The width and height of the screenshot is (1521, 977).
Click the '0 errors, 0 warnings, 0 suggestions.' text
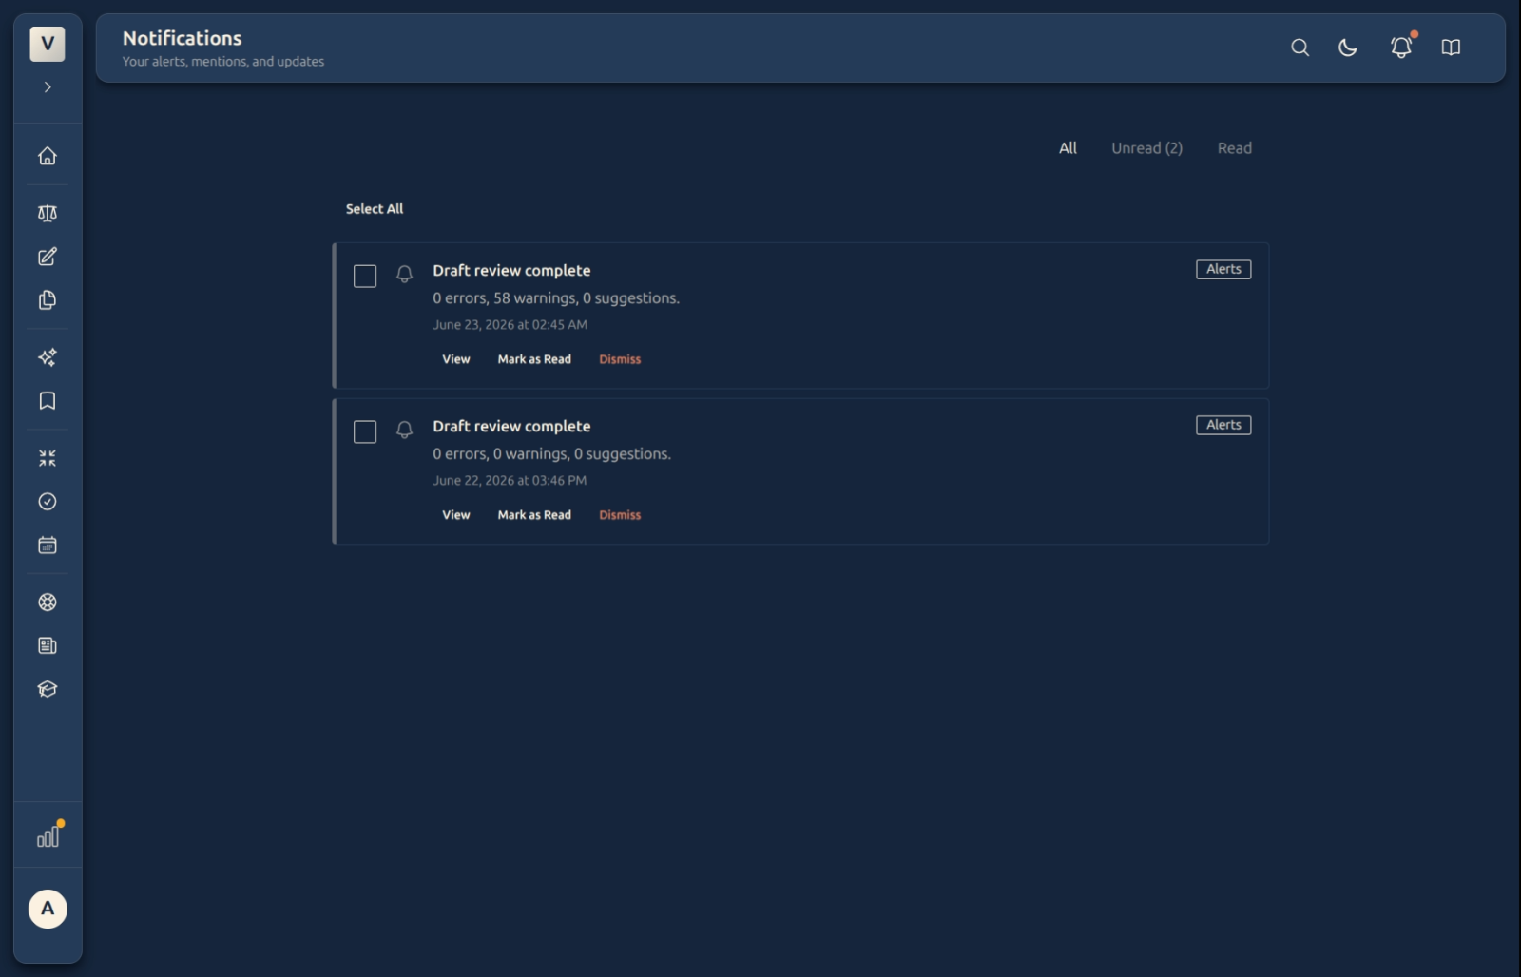tap(551, 454)
